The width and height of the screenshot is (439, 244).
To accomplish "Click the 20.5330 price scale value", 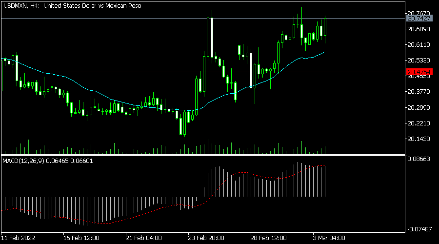I will click(419, 61).
